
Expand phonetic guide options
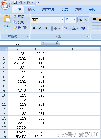click(87, 28)
